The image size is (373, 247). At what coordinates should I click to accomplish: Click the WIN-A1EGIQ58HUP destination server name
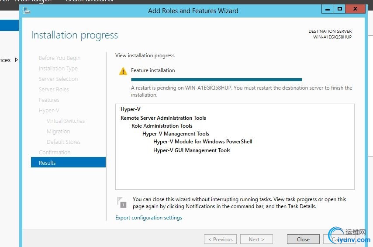click(332, 37)
